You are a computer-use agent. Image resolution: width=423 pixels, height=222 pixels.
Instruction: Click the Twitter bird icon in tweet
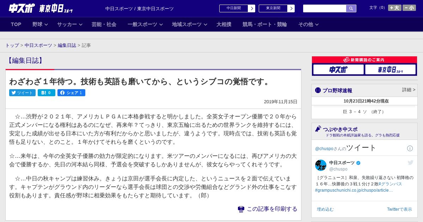pyautogui.click(x=410, y=162)
